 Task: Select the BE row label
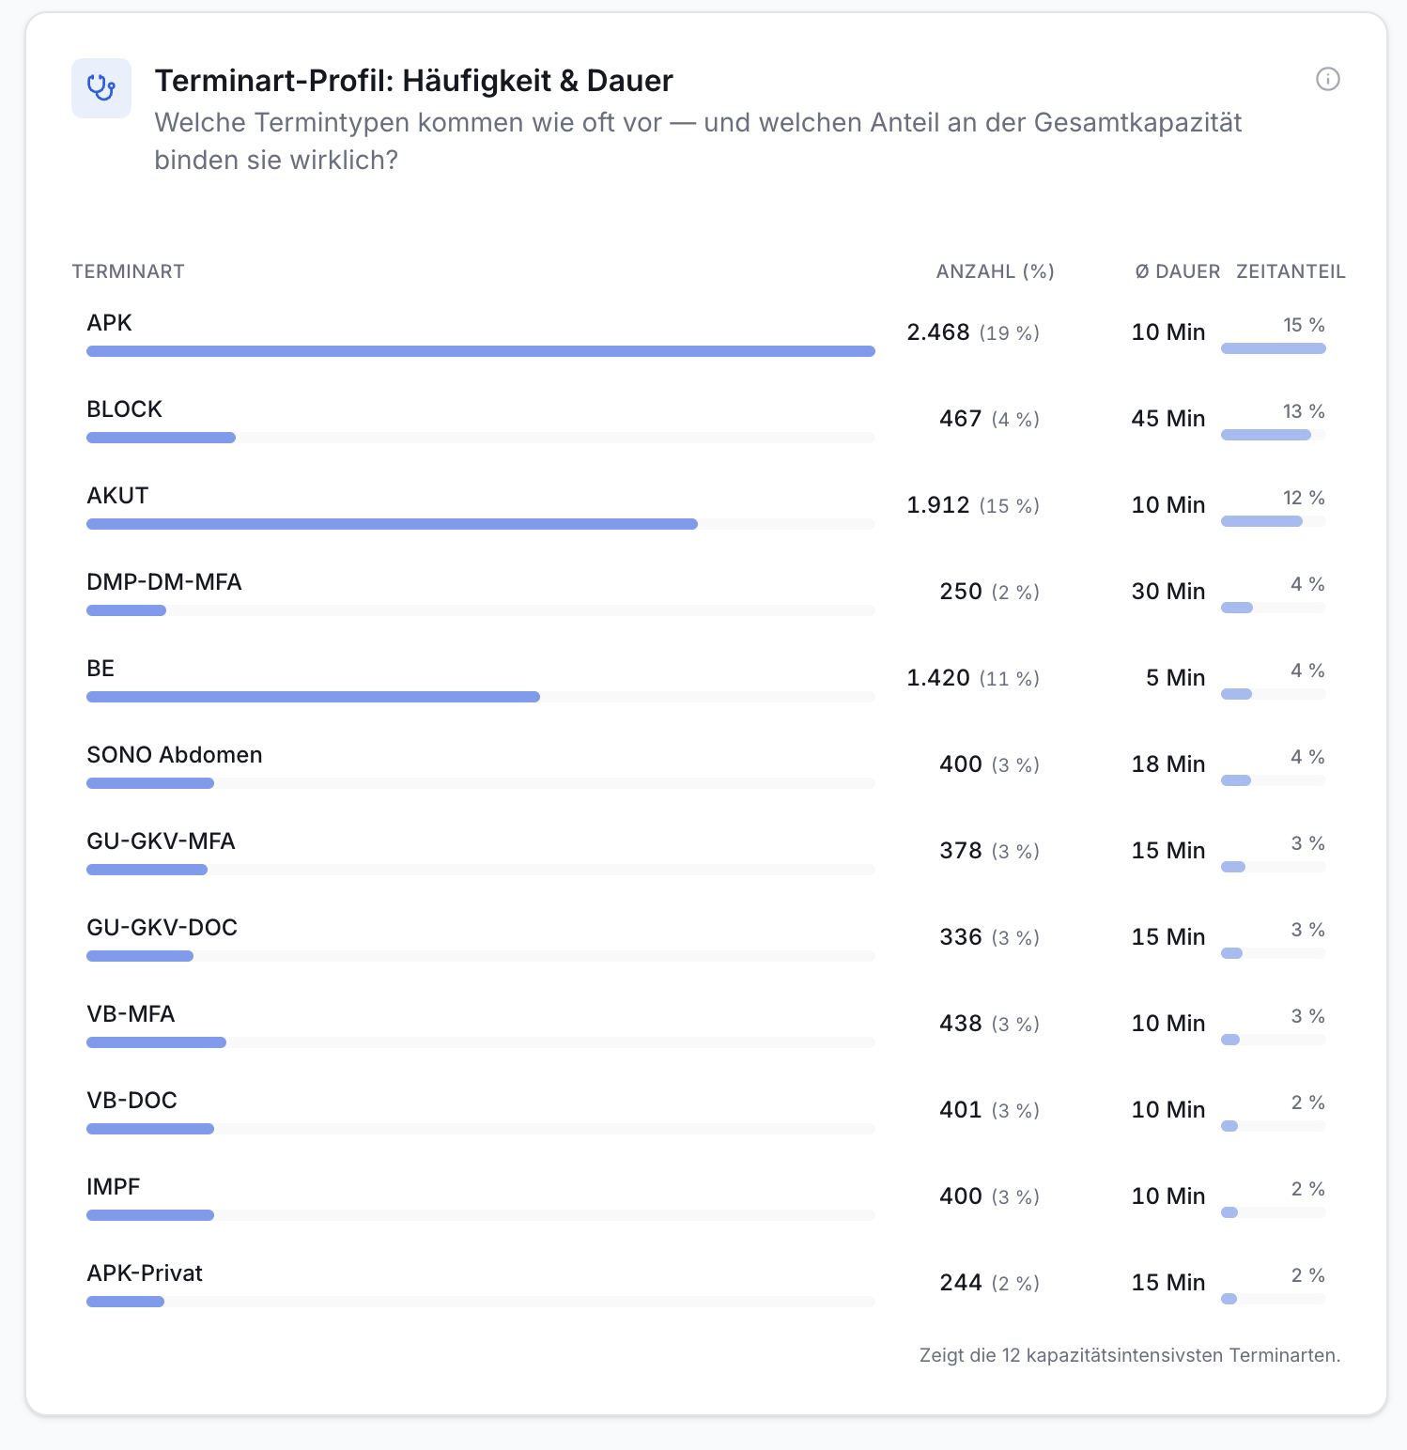100,669
